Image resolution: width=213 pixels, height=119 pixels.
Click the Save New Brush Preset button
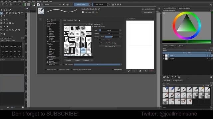point(148,9)
